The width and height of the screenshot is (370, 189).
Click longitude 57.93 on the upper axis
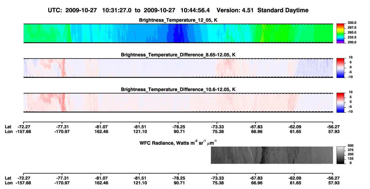click(333, 131)
